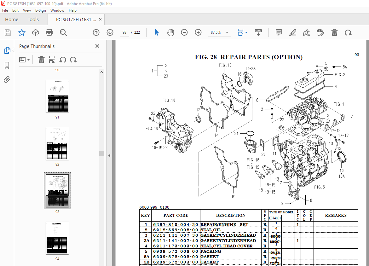The image size is (369, 266).
Task: Delete selected thumbnail page with trash icon
Action: (x=41, y=60)
